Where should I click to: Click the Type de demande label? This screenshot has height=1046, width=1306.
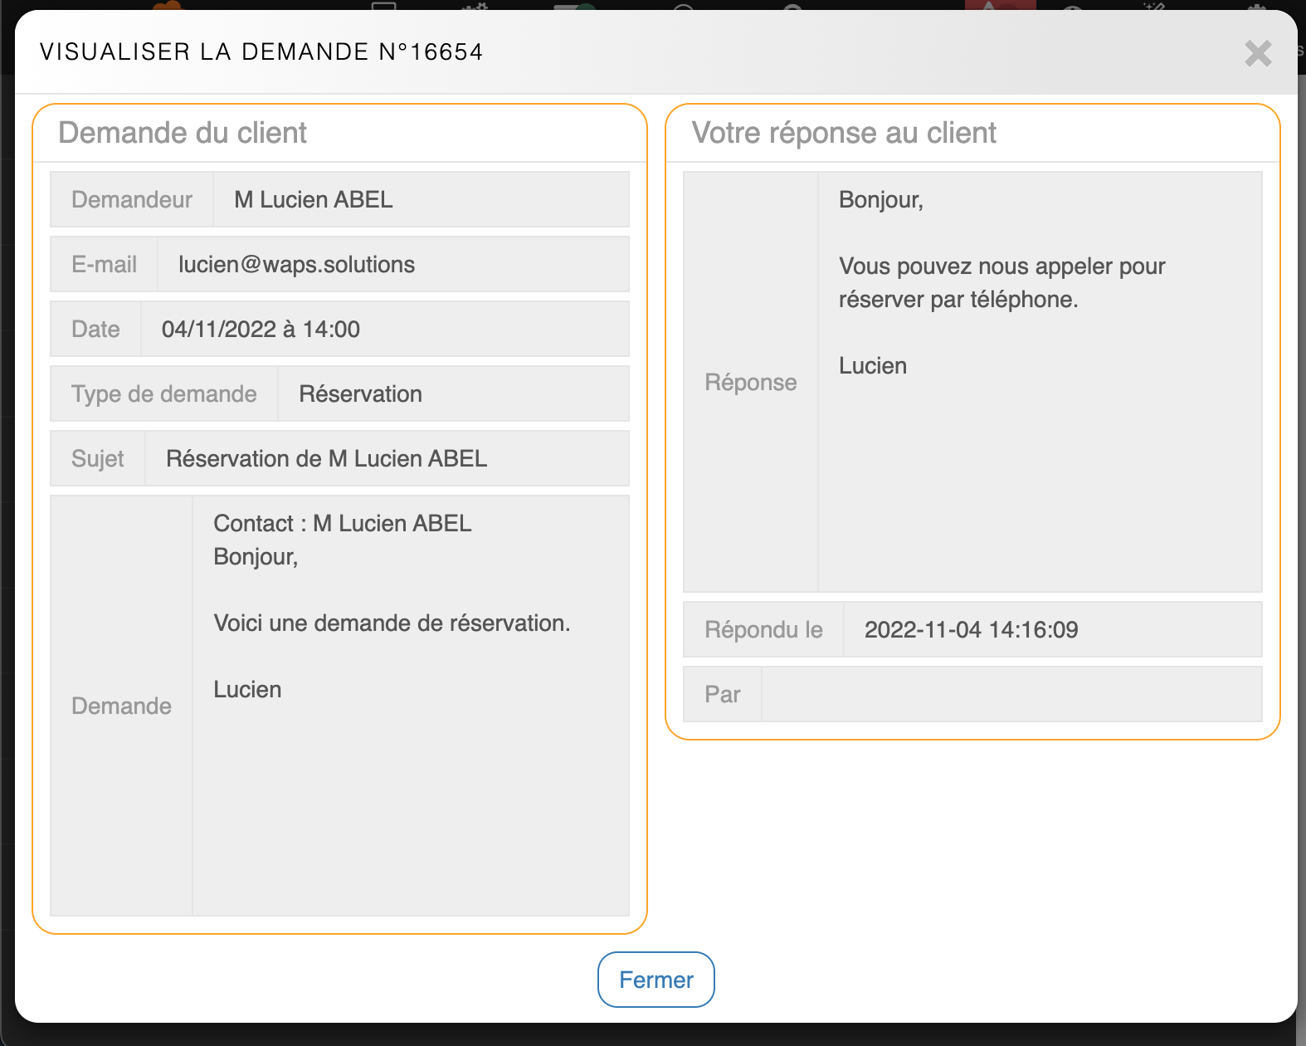164,393
